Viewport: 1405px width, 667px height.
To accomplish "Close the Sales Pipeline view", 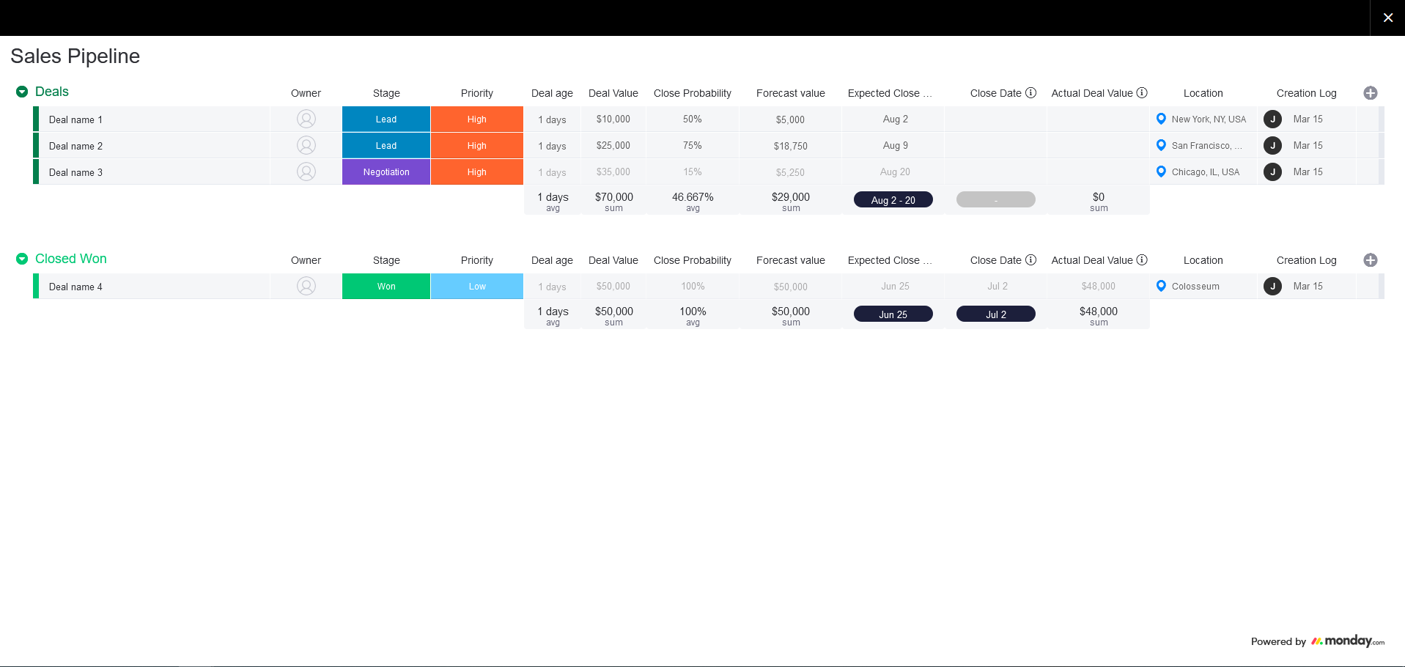I will click(x=1387, y=18).
